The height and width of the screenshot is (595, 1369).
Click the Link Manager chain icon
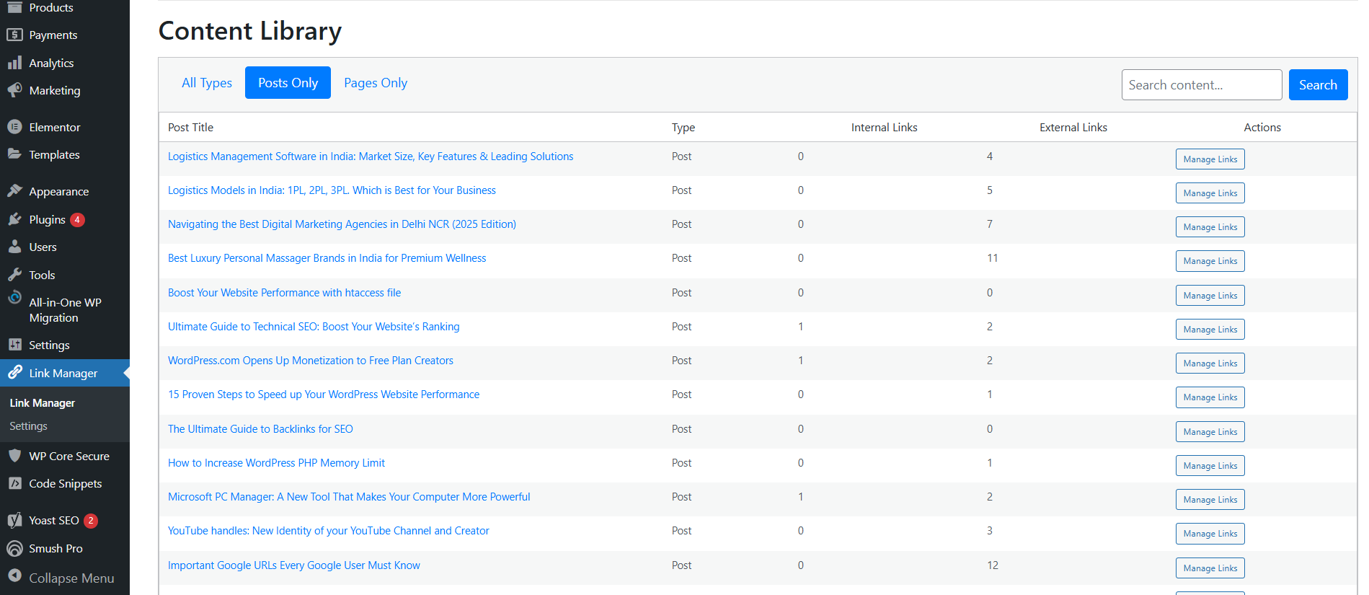pyautogui.click(x=14, y=372)
